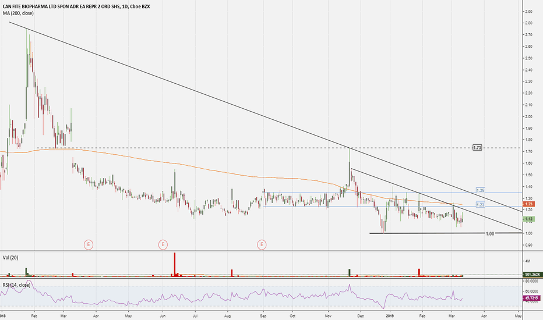The image size is (543, 320).
Task: Click the purple 45.7215 RSI value tag
Action: (x=531, y=298)
